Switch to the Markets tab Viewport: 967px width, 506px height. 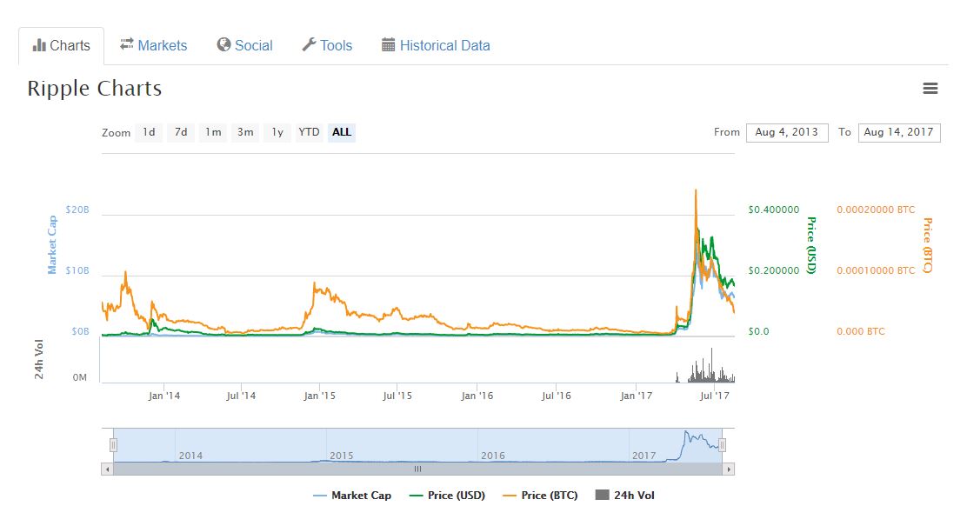tap(153, 45)
